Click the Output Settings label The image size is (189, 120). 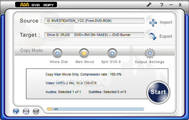pos(149,62)
